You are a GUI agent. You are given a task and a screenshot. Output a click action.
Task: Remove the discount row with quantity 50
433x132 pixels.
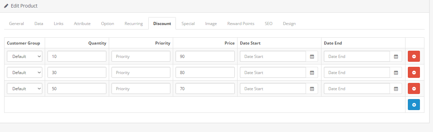(414, 88)
